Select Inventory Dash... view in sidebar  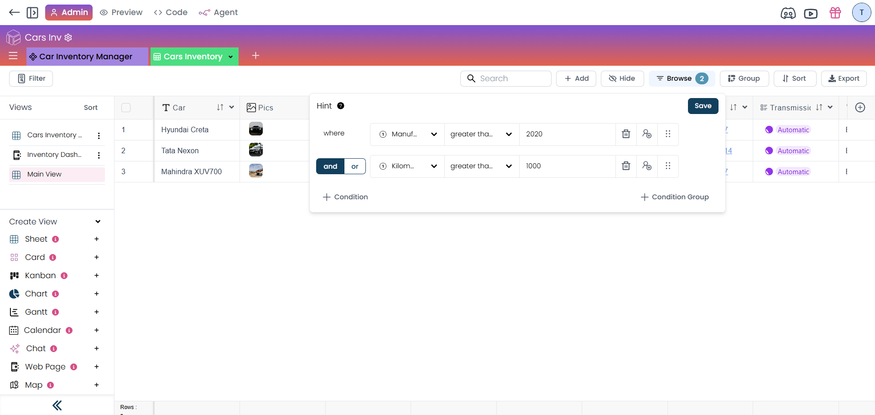point(54,155)
